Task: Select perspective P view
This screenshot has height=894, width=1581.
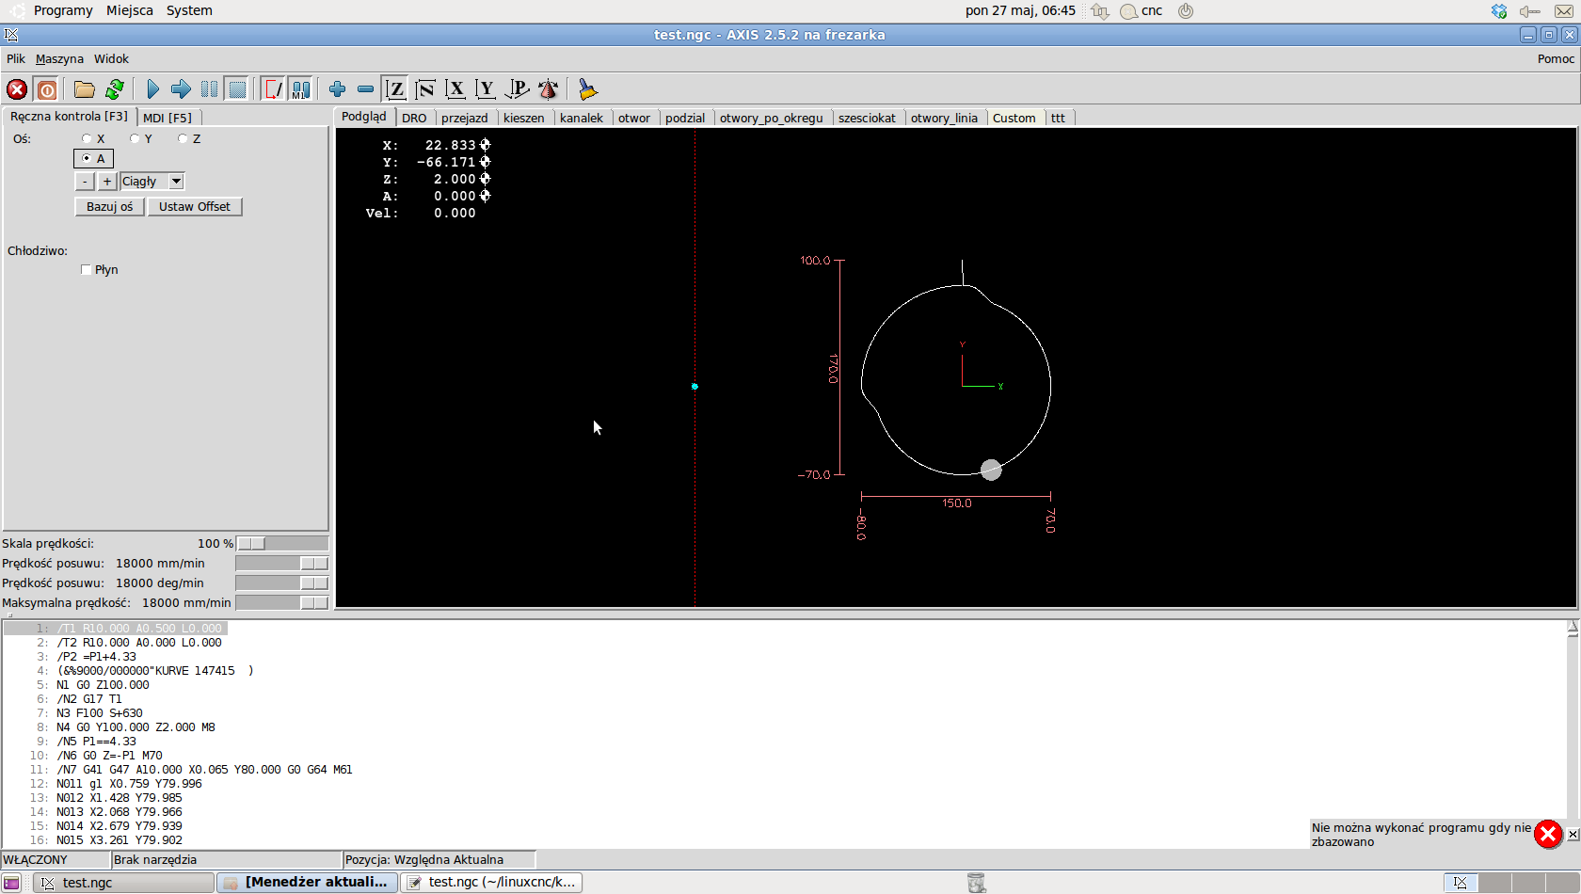Action: coord(517,89)
